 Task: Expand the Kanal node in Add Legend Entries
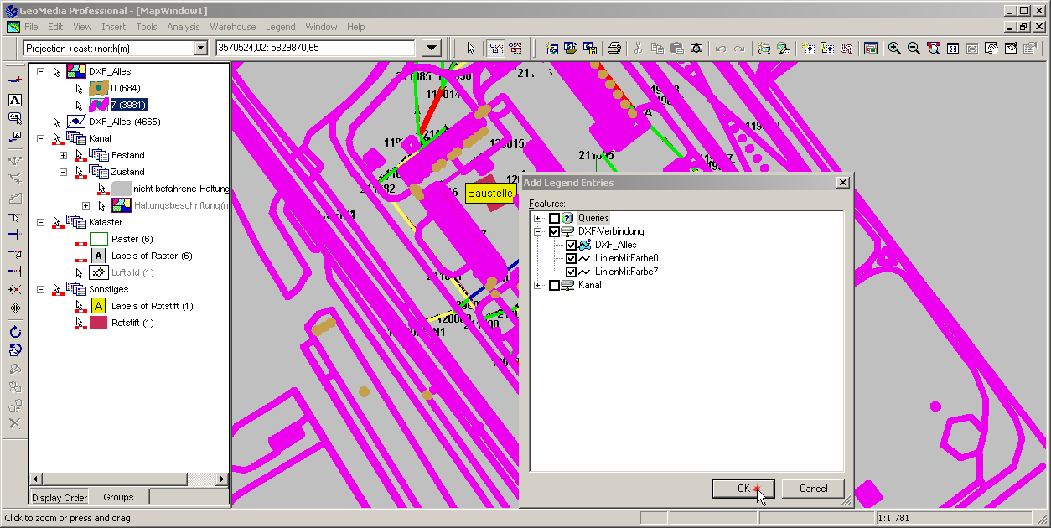(x=537, y=285)
